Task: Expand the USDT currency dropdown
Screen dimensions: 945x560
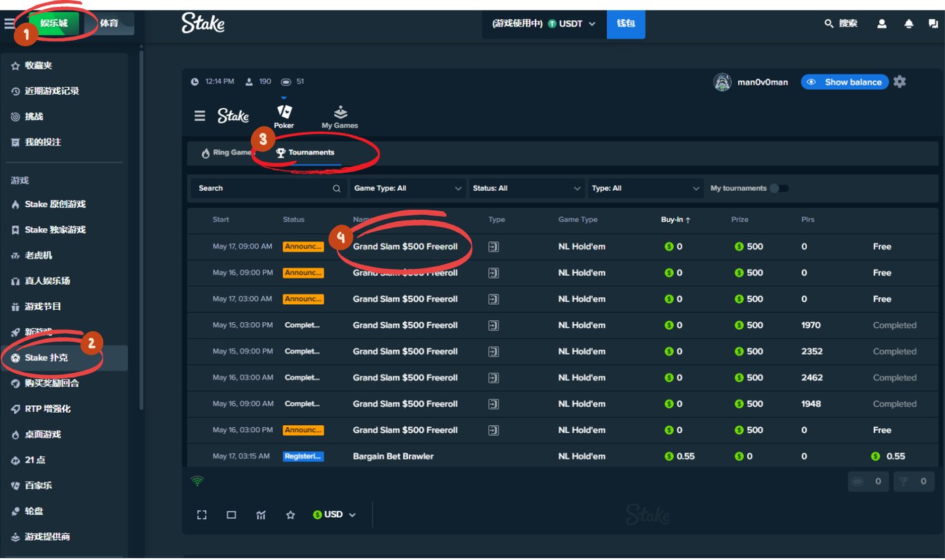Action: [571, 24]
